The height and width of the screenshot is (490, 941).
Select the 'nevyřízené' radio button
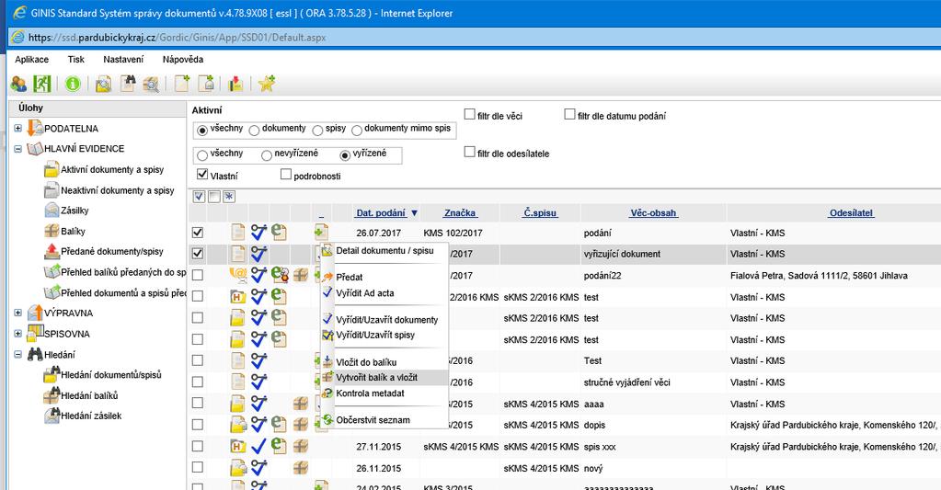pyautogui.click(x=267, y=155)
